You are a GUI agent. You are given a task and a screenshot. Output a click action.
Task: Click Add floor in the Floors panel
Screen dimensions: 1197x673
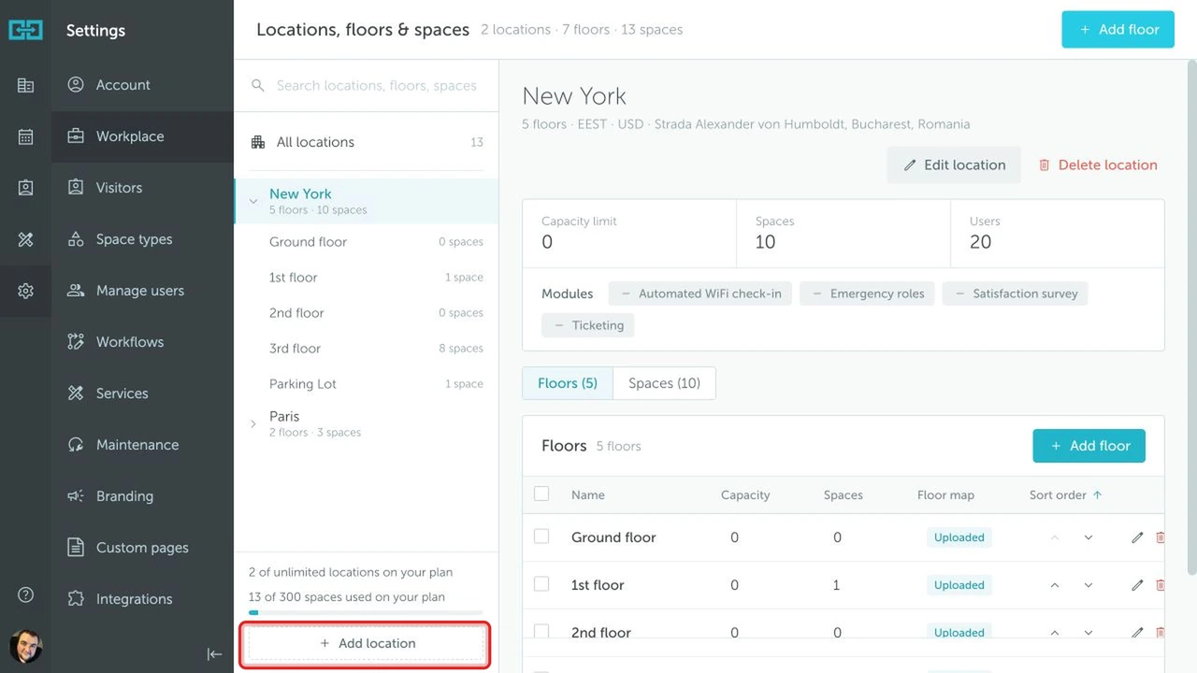(x=1089, y=446)
